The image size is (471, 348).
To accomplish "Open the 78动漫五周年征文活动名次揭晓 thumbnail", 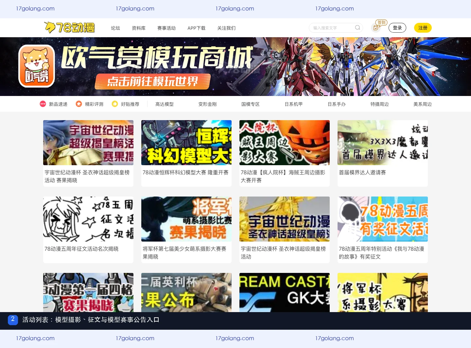I will pos(88,219).
